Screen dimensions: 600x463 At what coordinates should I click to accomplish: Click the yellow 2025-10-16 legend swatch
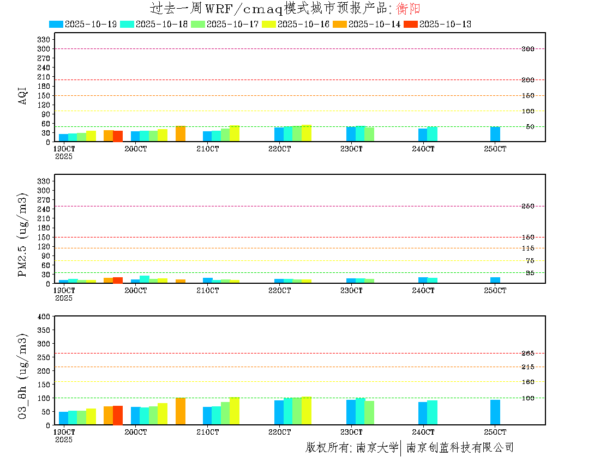click(x=269, y=24)
